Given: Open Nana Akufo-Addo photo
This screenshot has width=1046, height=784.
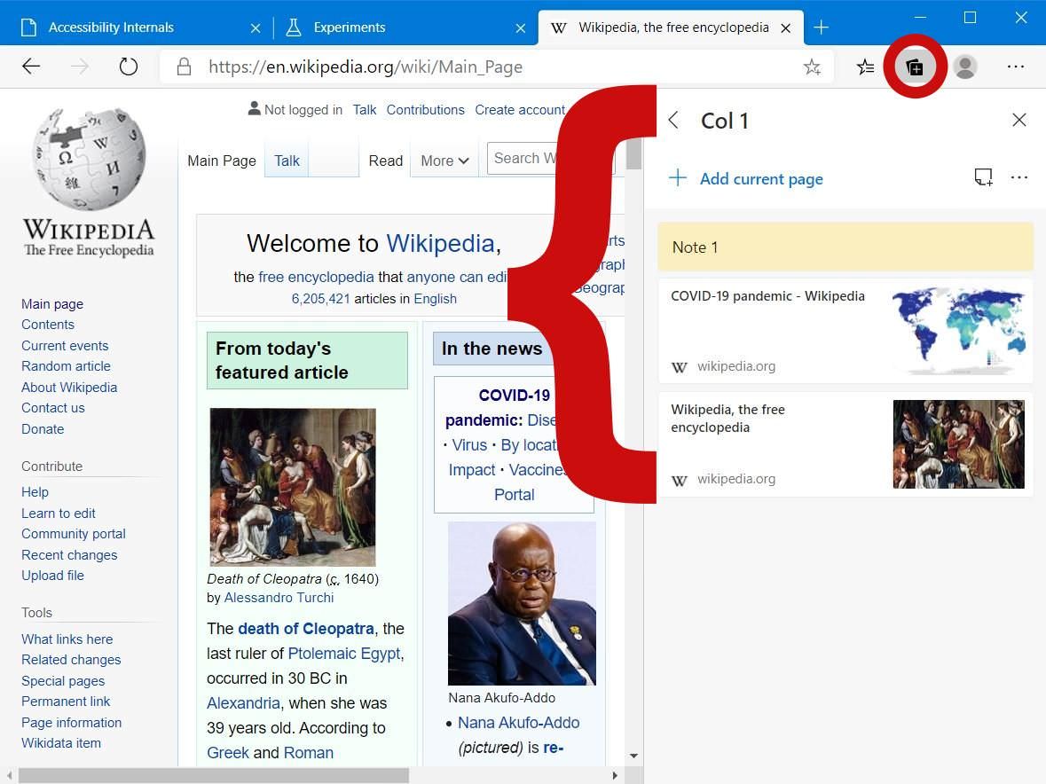Looking at the screenshot, I should (x=522, y=603).
